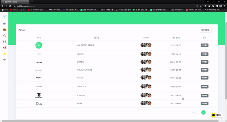
Task: Open the Baekjoon bookmark
Action: click(x=123, y=10)
